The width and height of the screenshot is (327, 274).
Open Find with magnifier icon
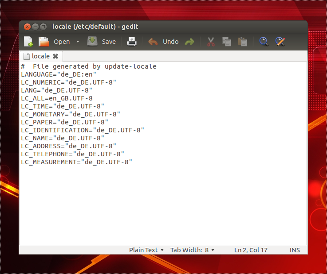pyautogui.click(x=264, y=42)
